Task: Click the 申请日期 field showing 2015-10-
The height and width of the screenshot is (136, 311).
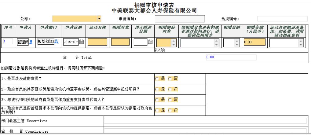Action: [x=71, y=42]
